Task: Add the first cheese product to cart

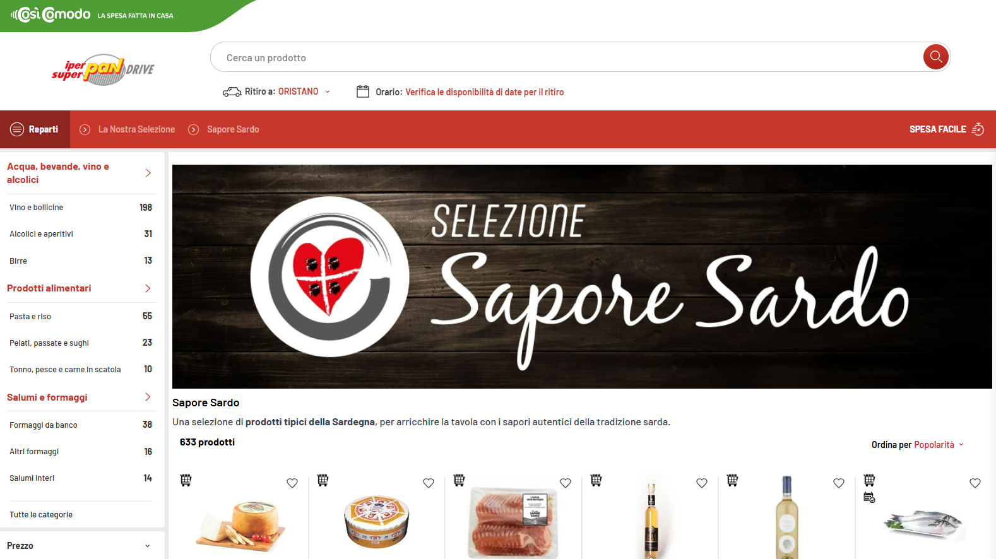Action: (186, 480)
